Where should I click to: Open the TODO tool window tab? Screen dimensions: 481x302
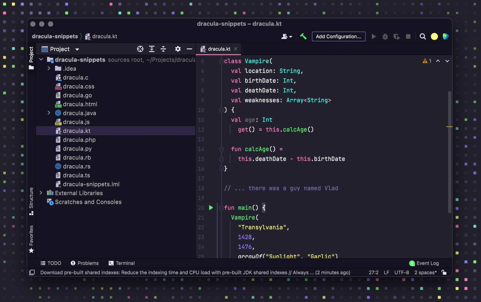tap(51, 263)
